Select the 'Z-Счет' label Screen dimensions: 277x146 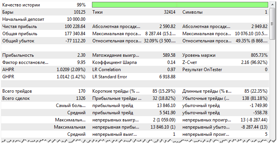tap(190, 62)
